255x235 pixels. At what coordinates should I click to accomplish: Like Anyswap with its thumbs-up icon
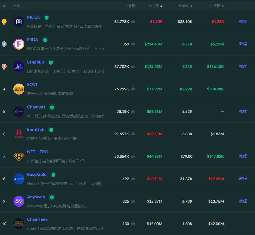(133, 201)
